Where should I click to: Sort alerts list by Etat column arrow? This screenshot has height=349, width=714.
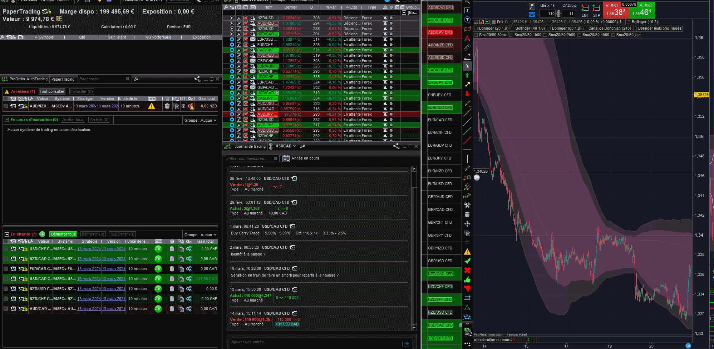[x=348, y=7]
